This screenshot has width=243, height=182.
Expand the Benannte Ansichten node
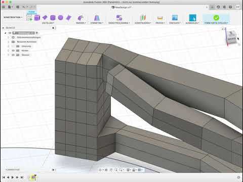9,41
